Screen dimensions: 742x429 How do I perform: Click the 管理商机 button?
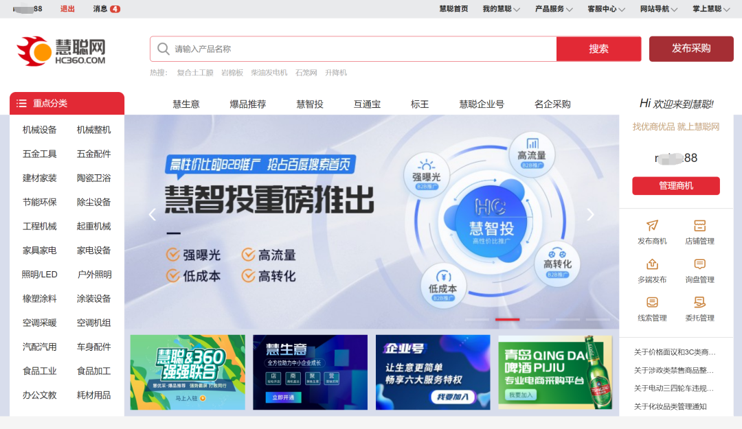click(676, 186)
